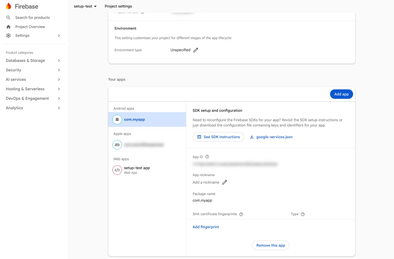Click the iOS+ app icon
Viewport: 394px width, 259px height.
click(117, 145)
